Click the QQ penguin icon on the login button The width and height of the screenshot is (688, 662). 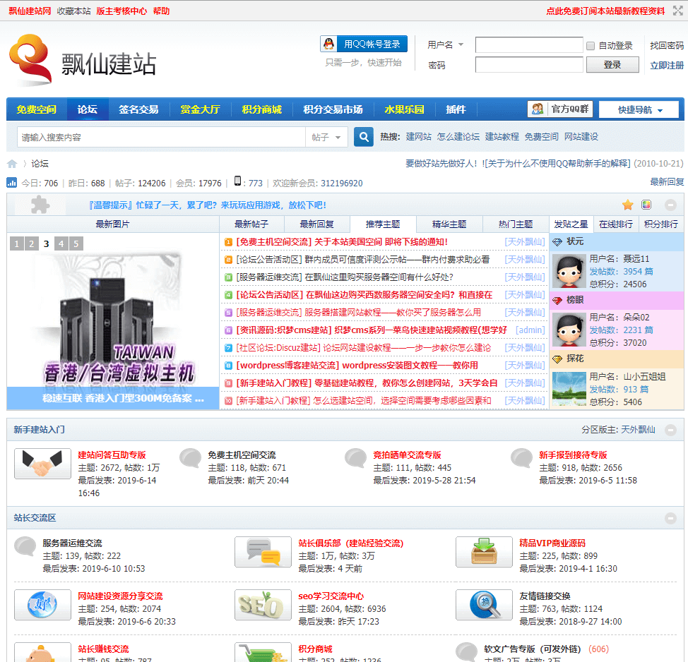[x=328, y=44]
